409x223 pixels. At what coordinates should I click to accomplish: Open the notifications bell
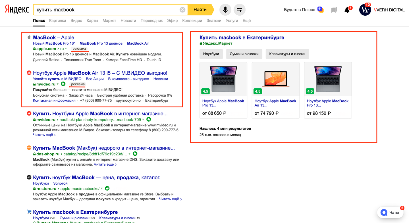(347, 10)
